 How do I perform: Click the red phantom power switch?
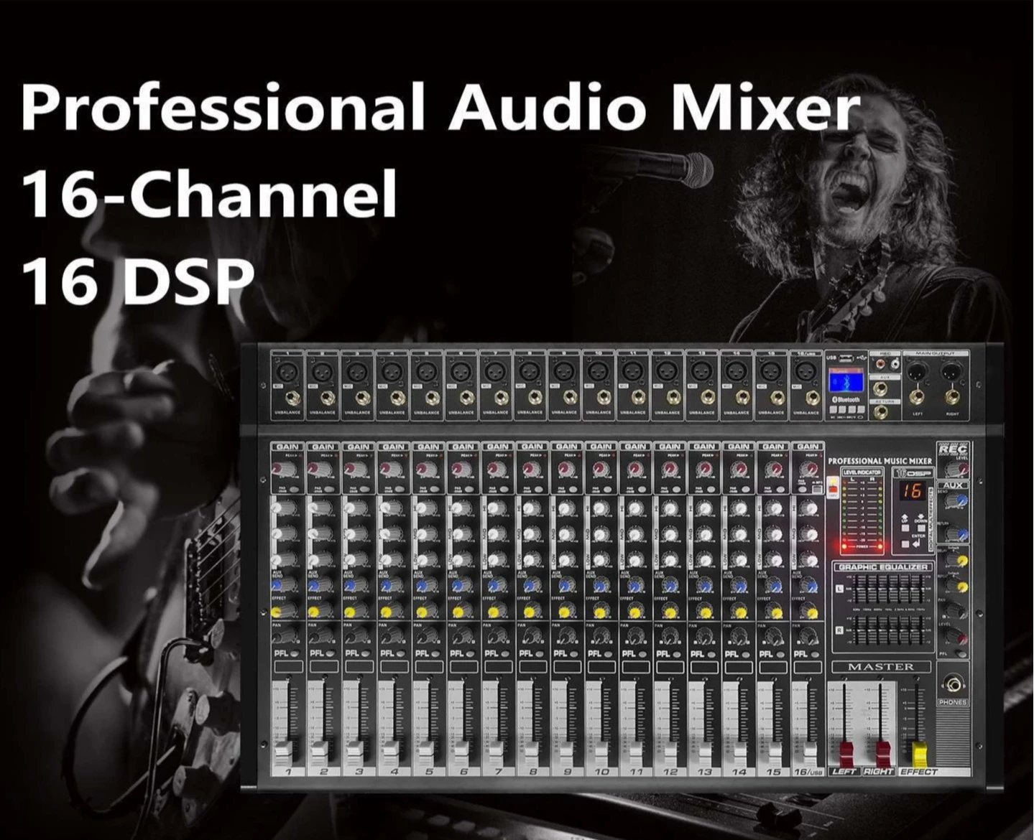click(x=834, y=490)
